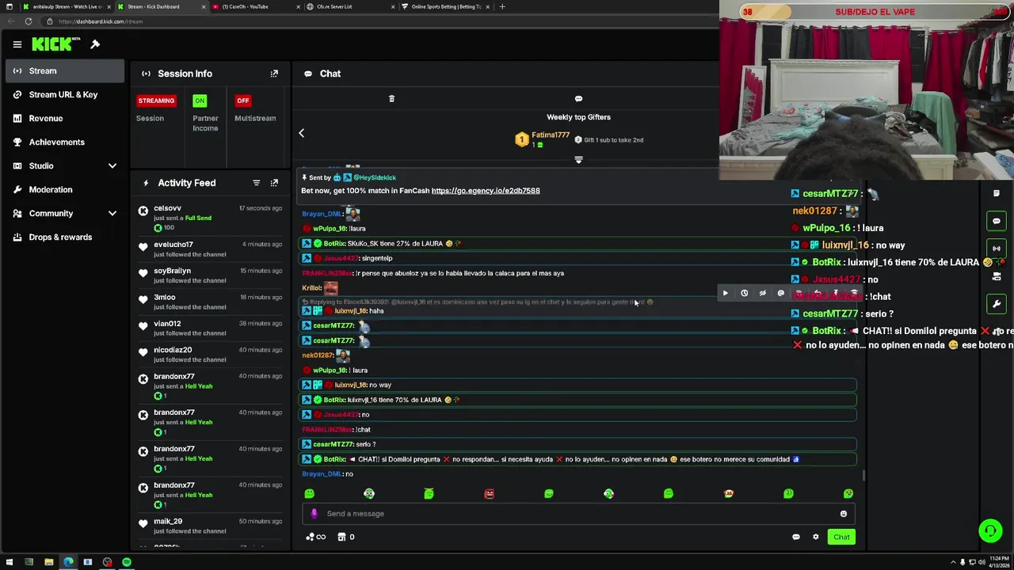Switch to Online Sports Betting tab
This screenshot has width=1014, height=570.
[445, 6]
